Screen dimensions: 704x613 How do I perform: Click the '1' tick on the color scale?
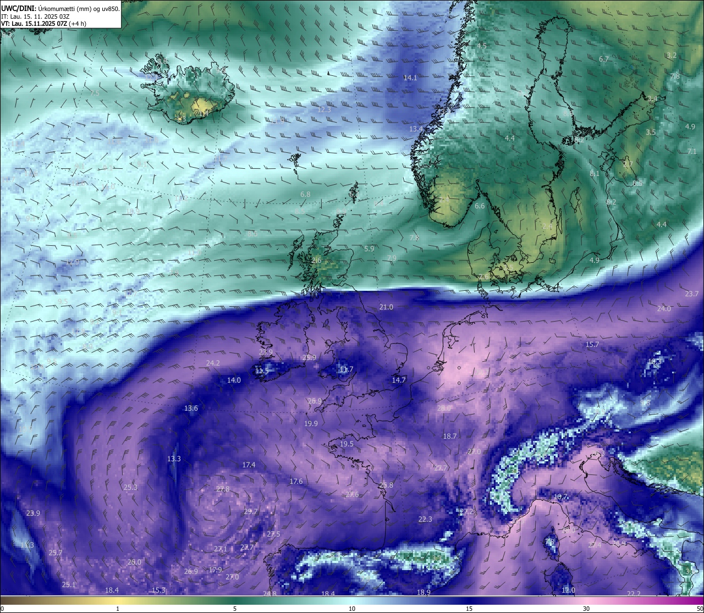coord(118,609)
